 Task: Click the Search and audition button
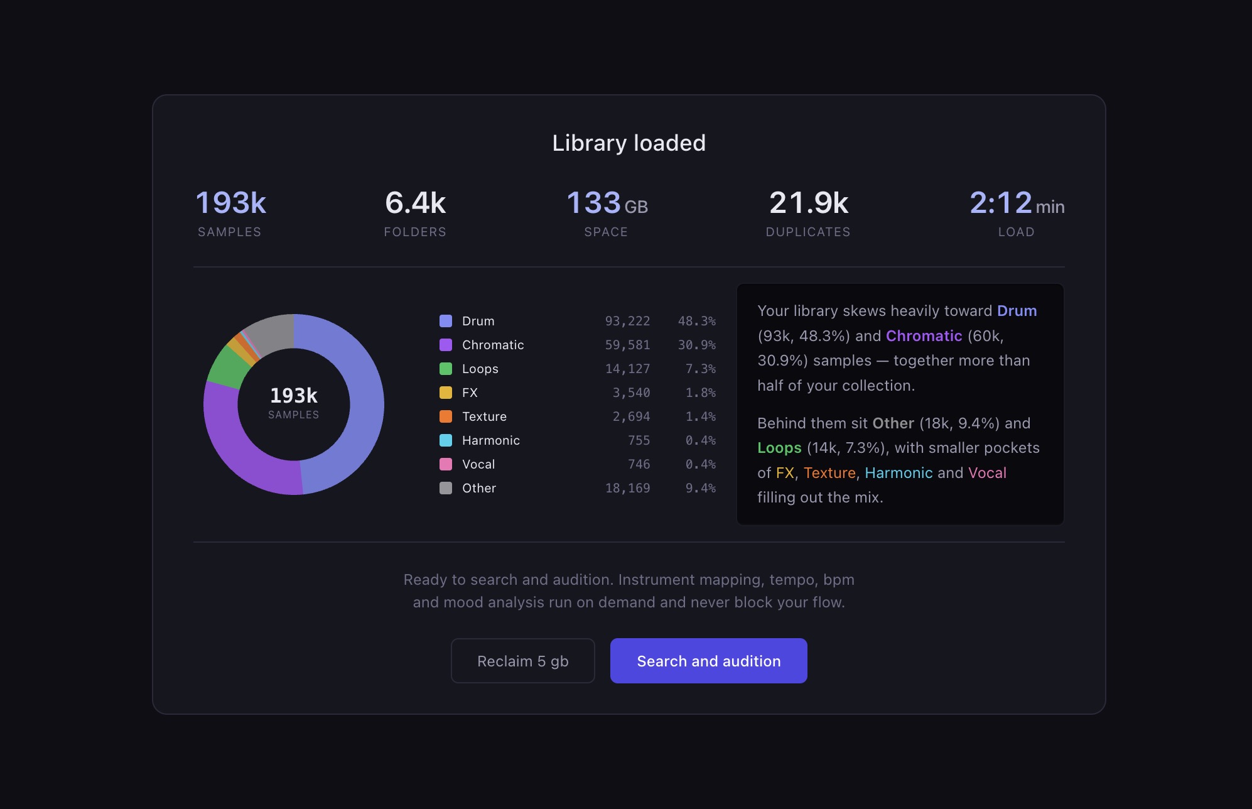tap(708, 661)
